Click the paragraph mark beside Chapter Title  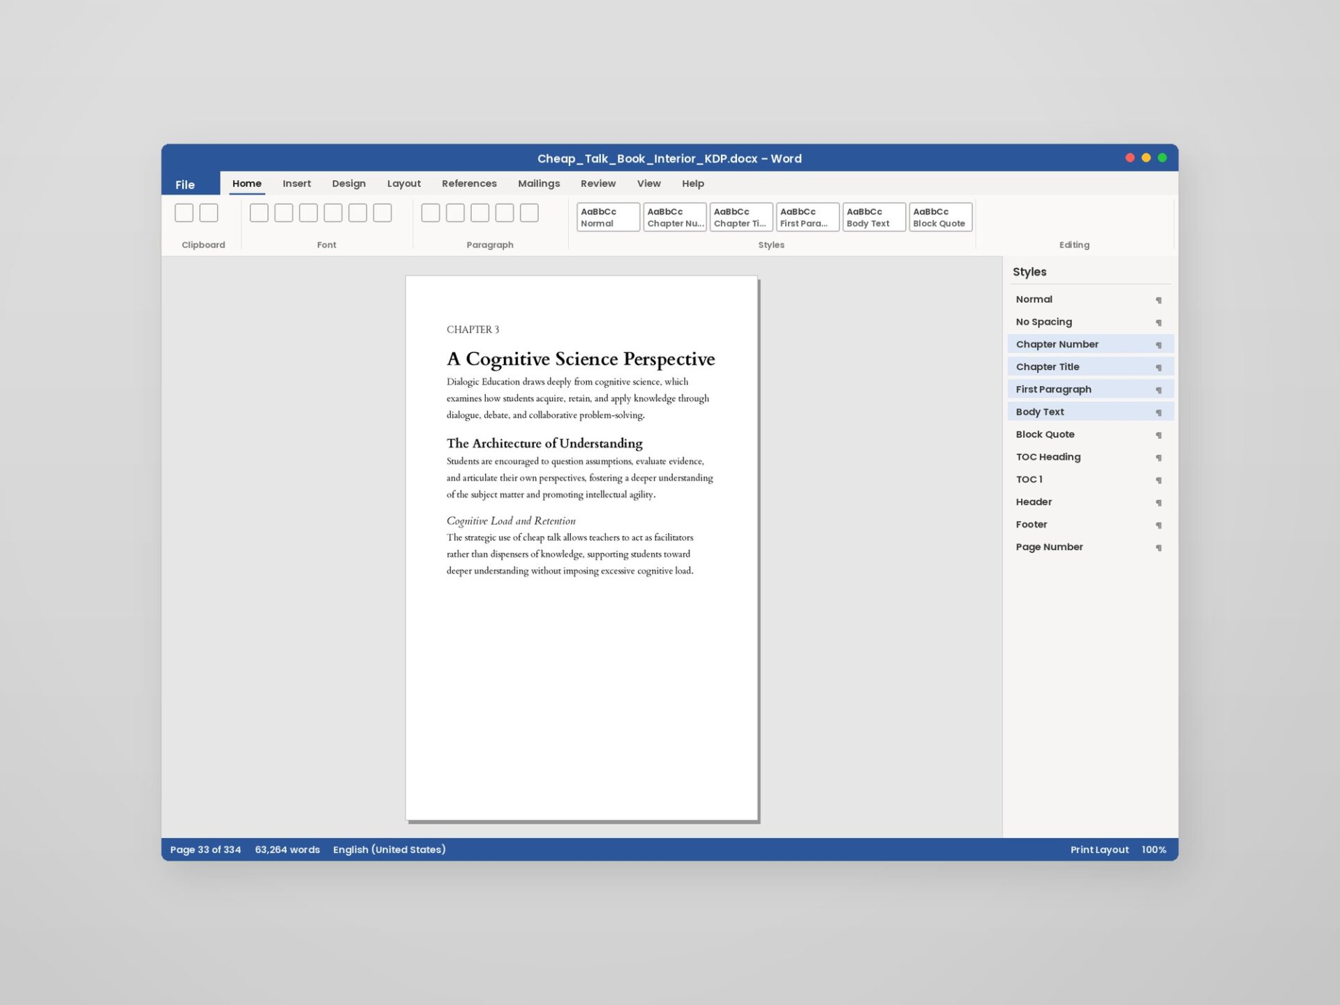click(x=1159, y=367)
